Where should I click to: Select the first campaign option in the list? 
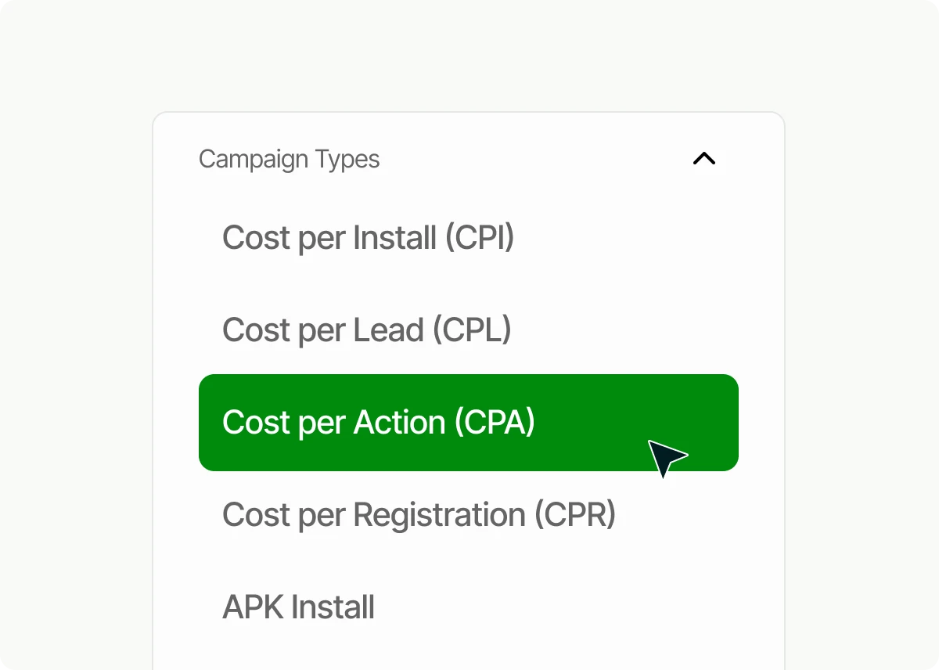click(x=368, y=237)
